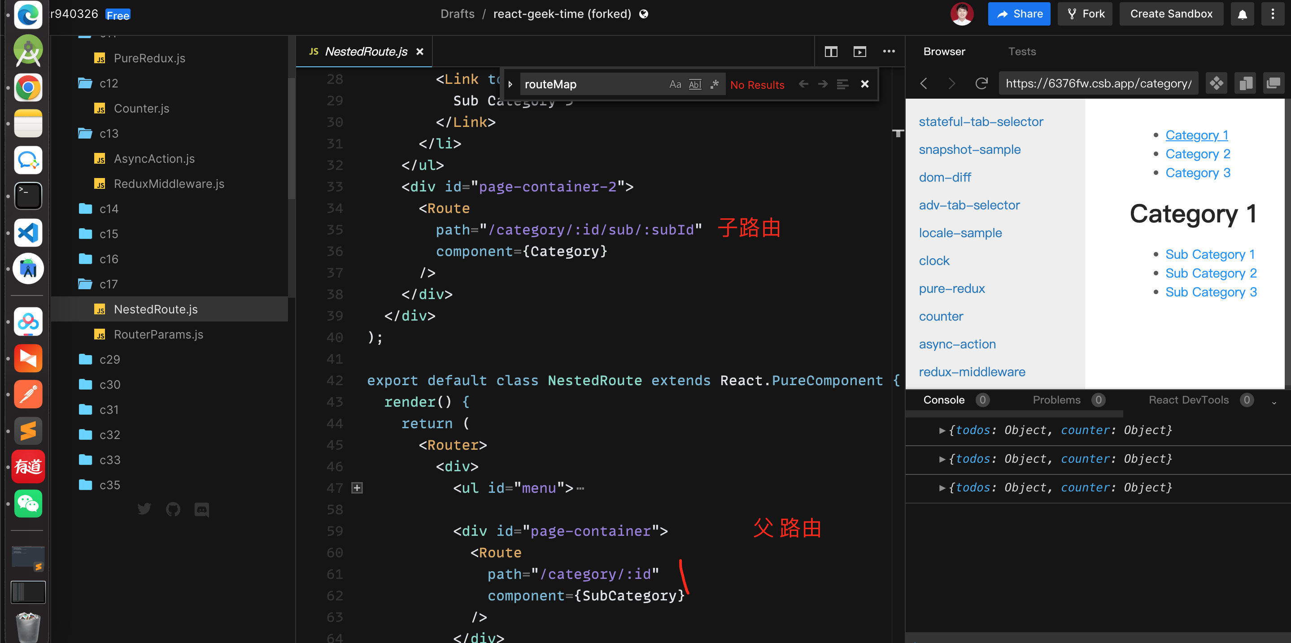Toggle Match Case in find widget
The width and height of the screenshot is (1291, 643).
pos(675,84)
